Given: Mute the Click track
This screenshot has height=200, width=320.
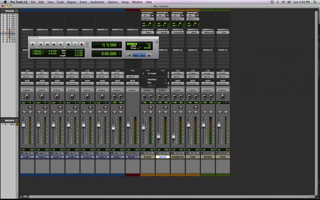Looking at the screenshot, I should 226,112.
